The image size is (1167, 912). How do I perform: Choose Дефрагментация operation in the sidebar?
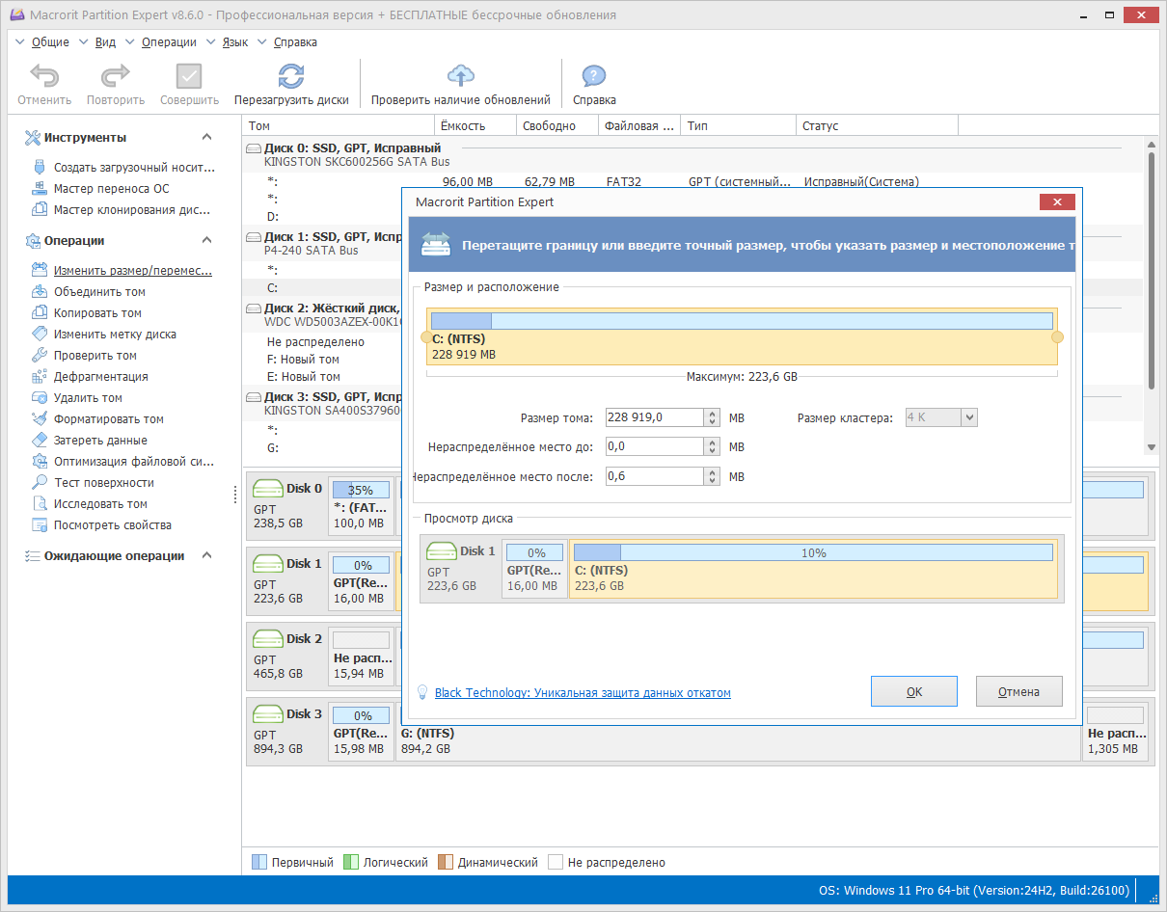(101, 377)
